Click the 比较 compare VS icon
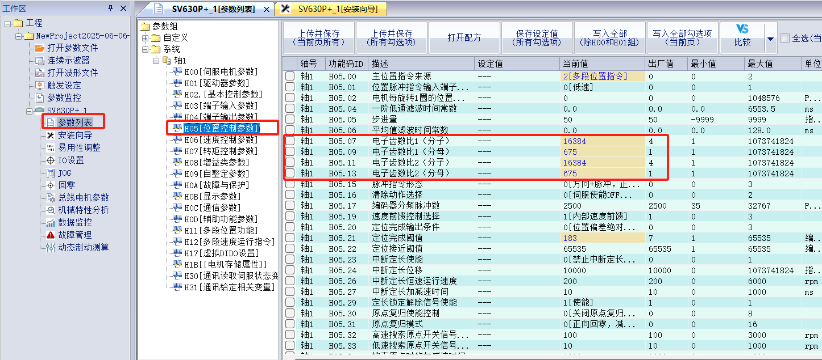Screen dimensions: 822x360 click(742, 29)
